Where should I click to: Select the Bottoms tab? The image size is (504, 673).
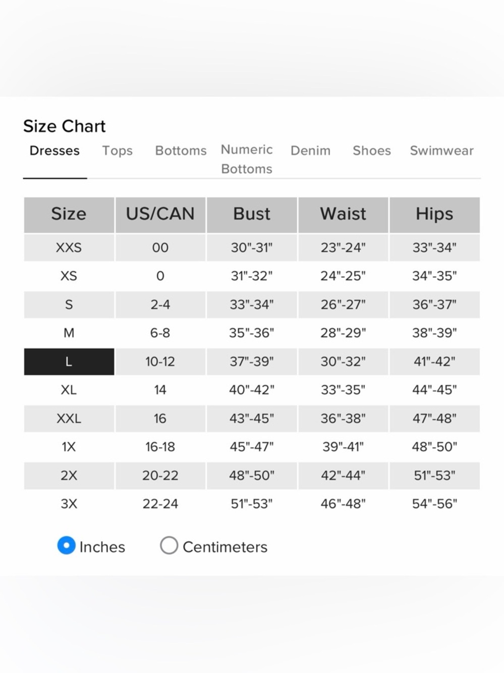[x=181, y=151]
